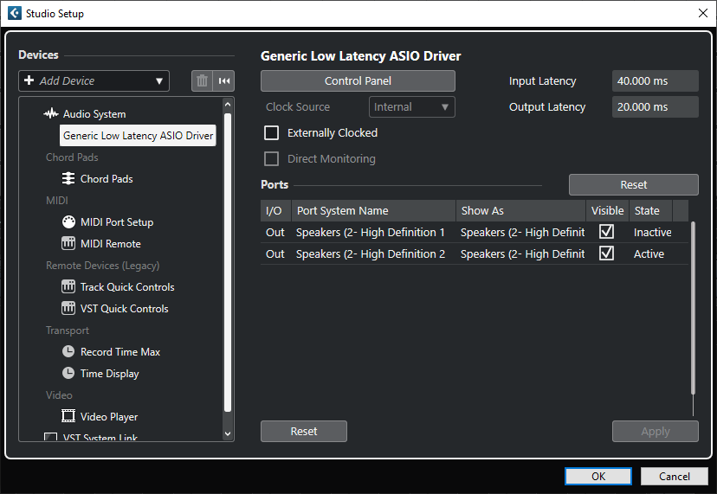Click the Ports table vertical scrollbar
Screen dimensions: 717x494
[694, 307]
